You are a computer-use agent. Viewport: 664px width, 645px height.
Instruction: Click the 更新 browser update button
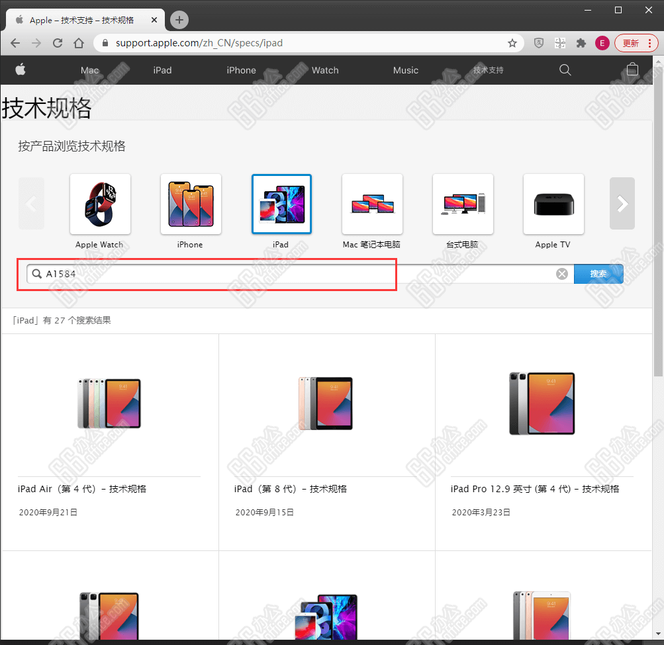click(x=630, y=43)
